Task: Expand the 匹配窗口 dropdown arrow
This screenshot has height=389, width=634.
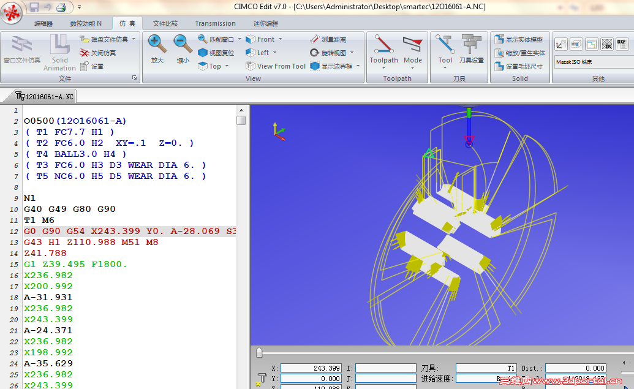Action: pyautogui.click(x=240, y=39)
